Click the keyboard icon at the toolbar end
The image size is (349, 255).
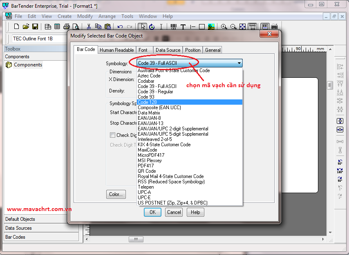tap(274, 26)
